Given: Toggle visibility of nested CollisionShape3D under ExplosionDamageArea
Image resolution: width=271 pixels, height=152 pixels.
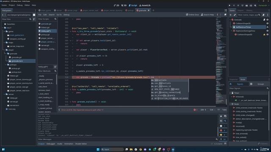Looking at the screenshot, I should 268,35.
